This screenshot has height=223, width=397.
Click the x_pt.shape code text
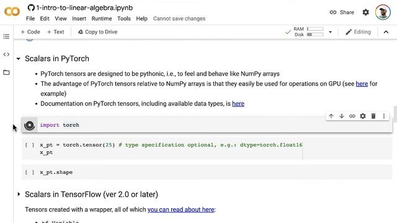56,172
